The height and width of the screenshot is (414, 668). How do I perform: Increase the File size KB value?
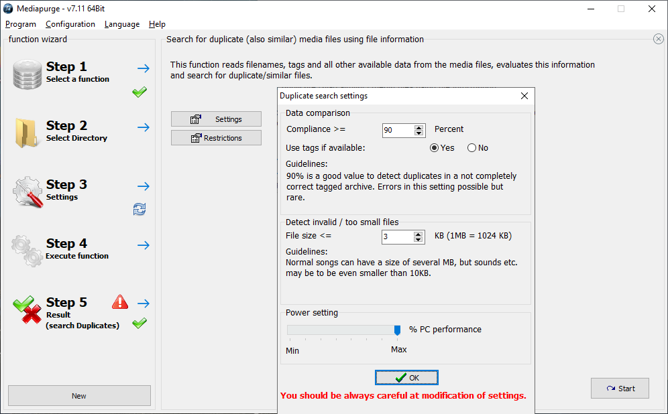tap(419, 234)
